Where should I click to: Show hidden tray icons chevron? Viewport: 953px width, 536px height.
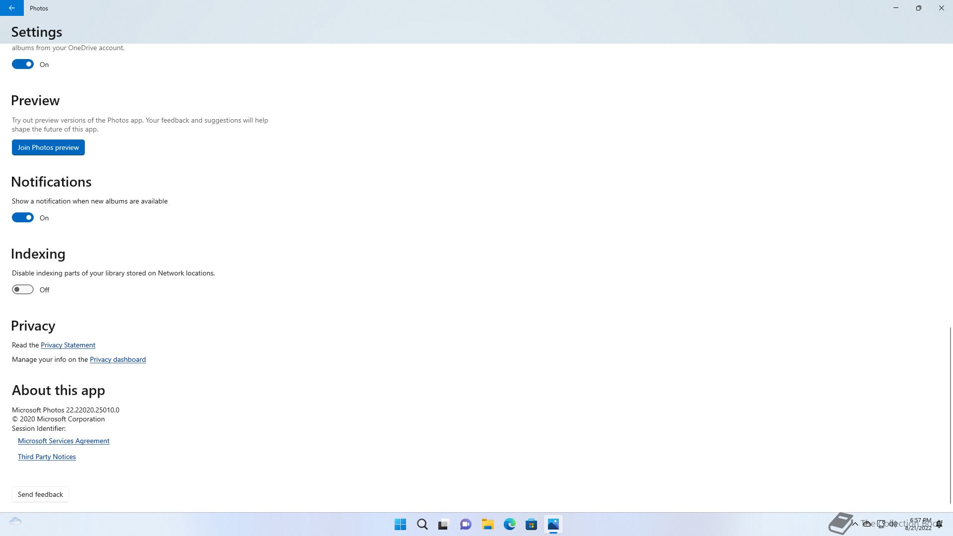855,524
